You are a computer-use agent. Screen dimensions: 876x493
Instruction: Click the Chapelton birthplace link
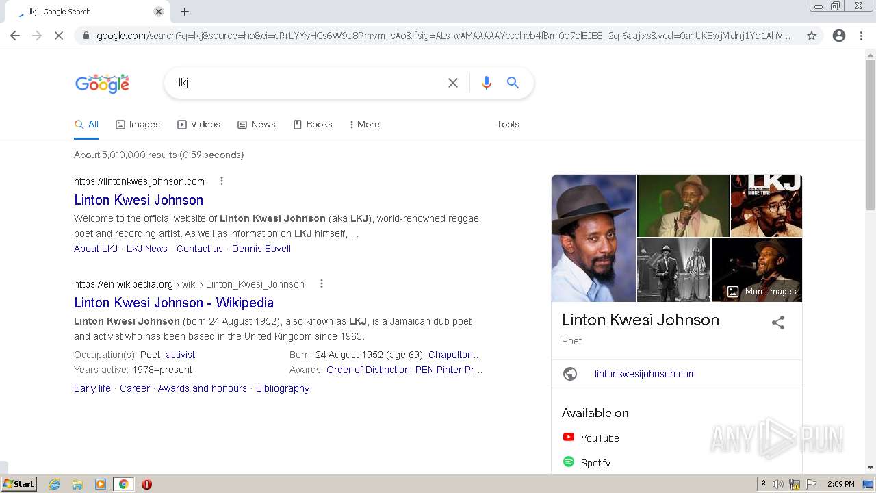pyautogui.click(x=454, y=355)
